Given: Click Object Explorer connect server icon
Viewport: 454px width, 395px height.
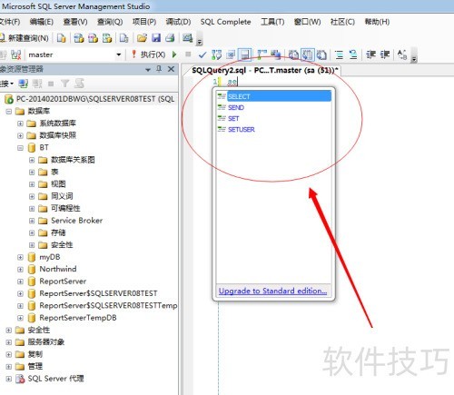Looking at the screenshot, I should pyautogui.click(x=23, y=84).
